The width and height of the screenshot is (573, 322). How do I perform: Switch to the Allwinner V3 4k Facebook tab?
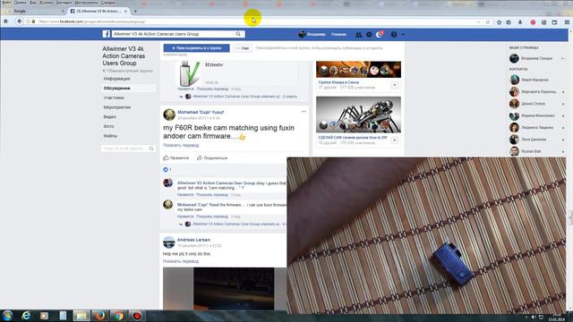click(98, 12)
